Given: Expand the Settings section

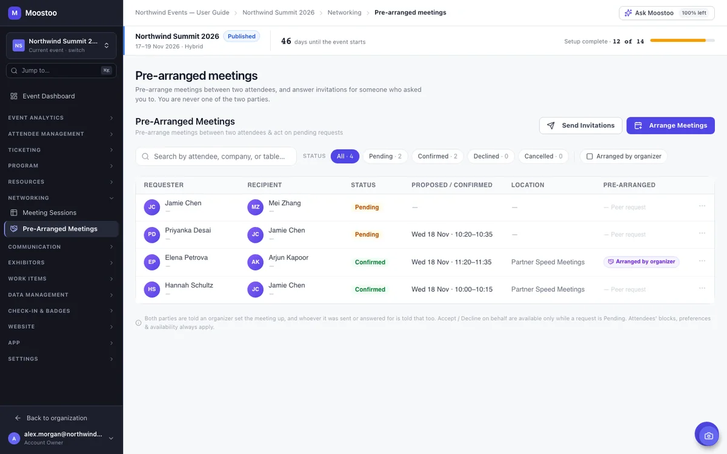Looking at the screenshot, I should tap(61, 359).
